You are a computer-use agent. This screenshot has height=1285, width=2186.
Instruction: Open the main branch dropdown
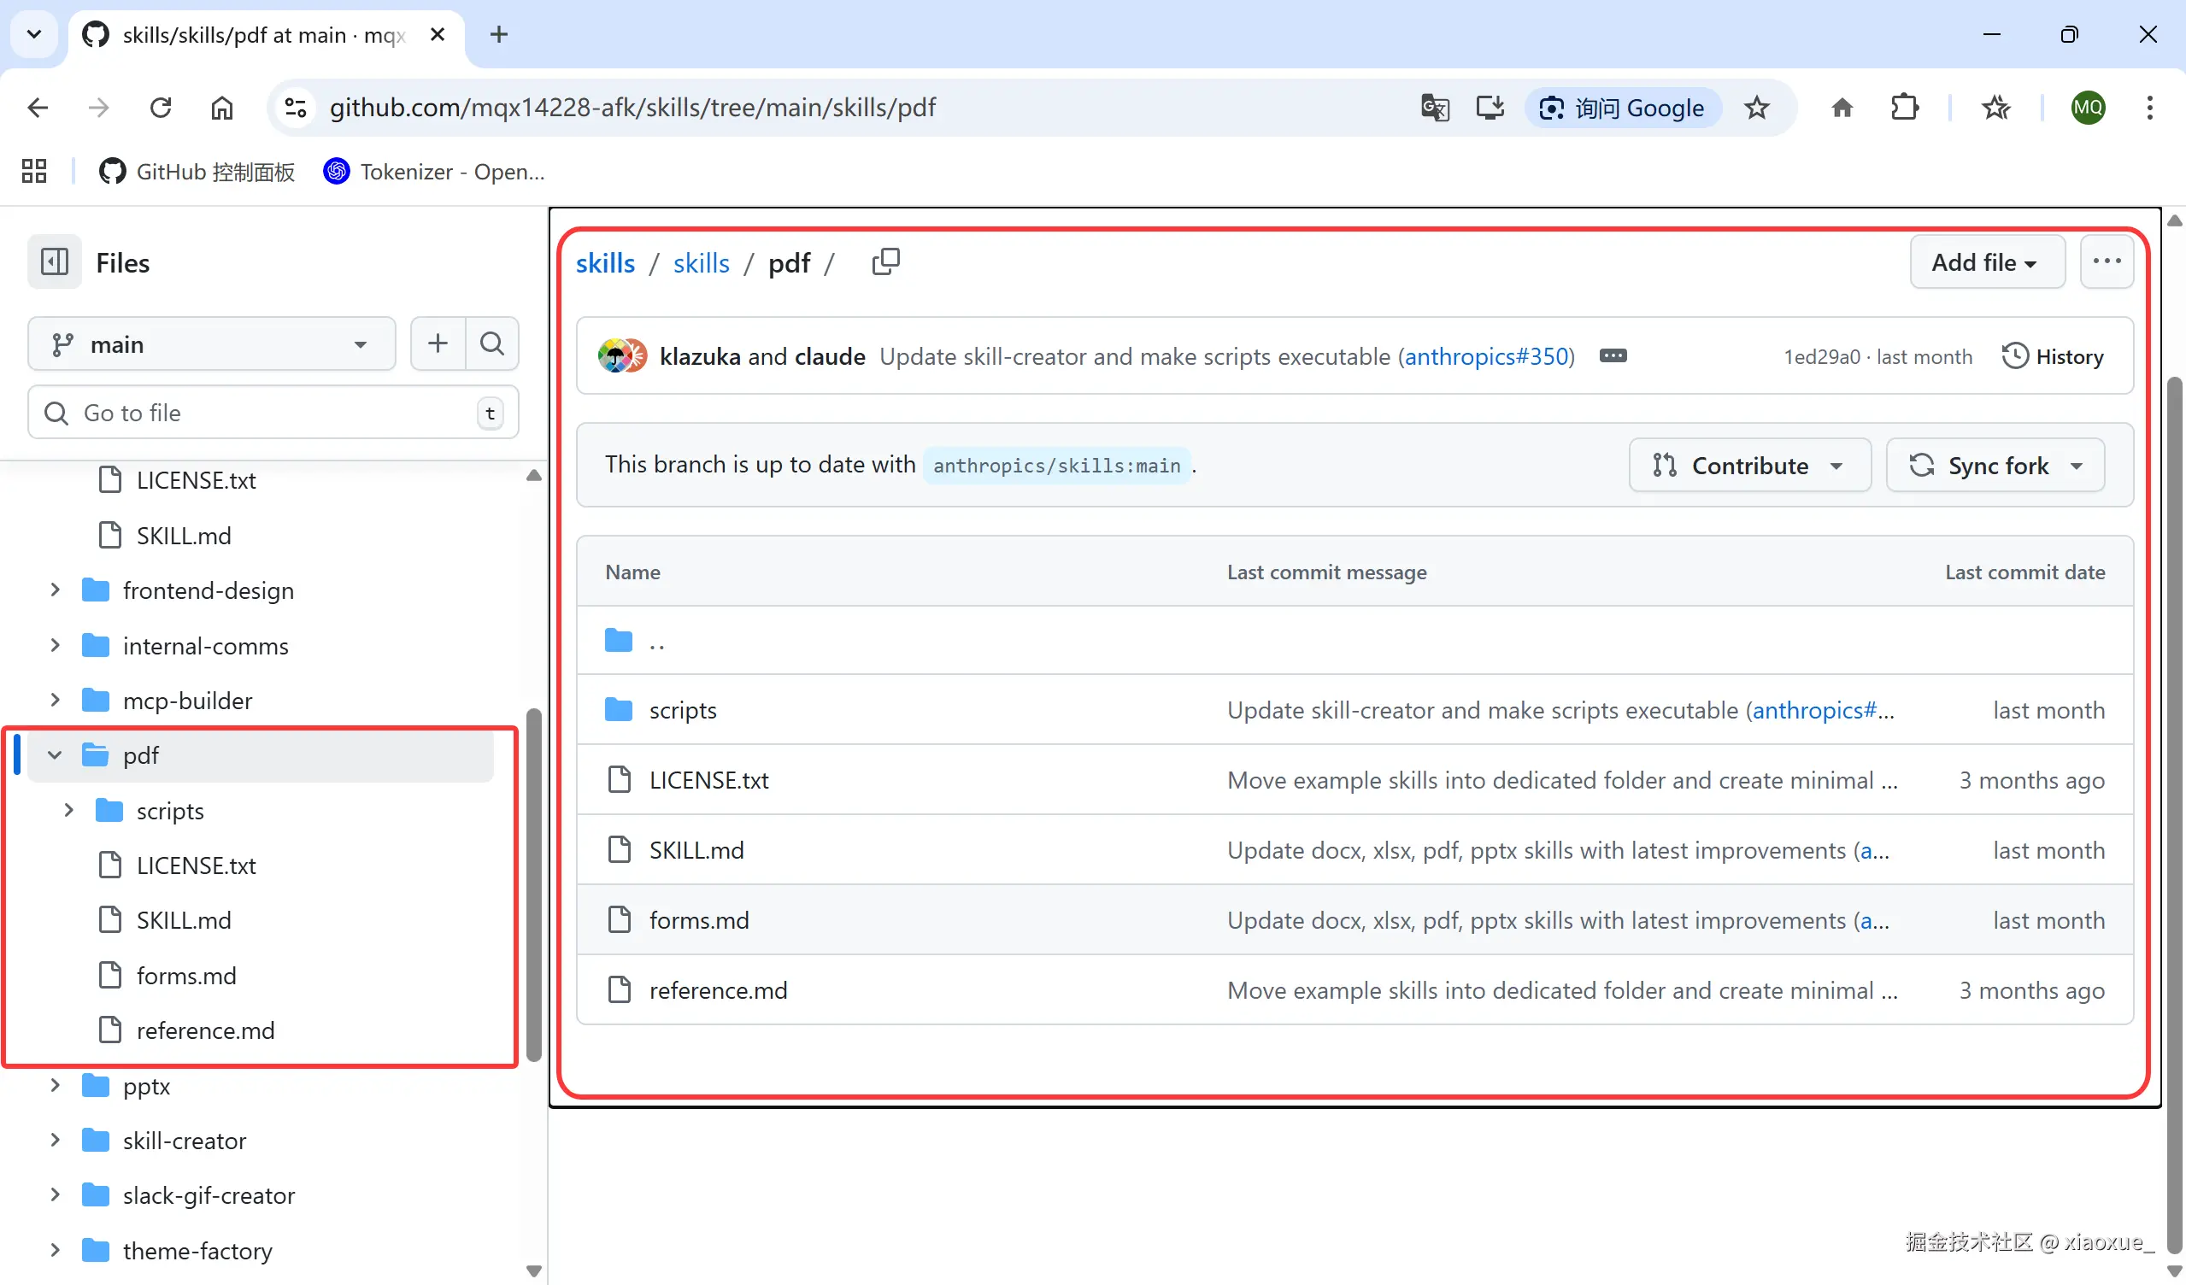[212, 344]
